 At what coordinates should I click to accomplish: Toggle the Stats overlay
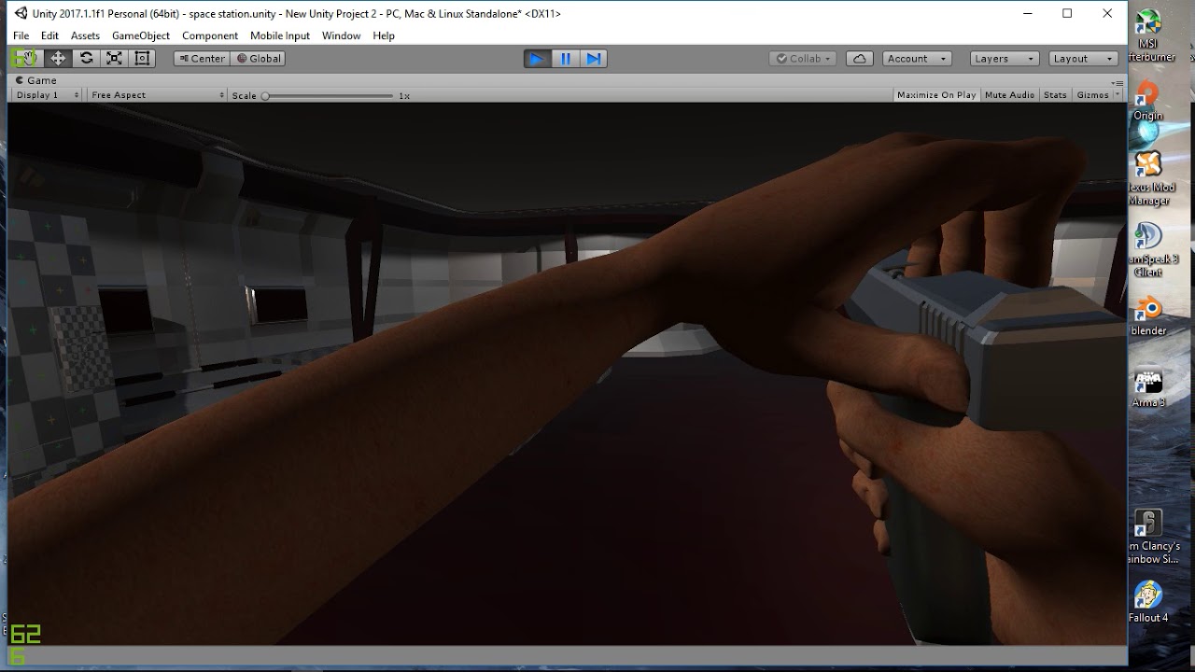click(x=1055, y=95)
